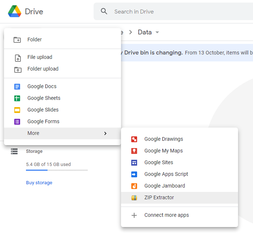Click the orange Google Jamboard icon
This screenshot has width=253, height=238.
tap(134, 186)
